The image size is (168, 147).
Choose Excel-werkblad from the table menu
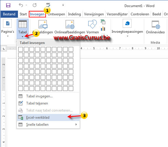coord(48,117)
